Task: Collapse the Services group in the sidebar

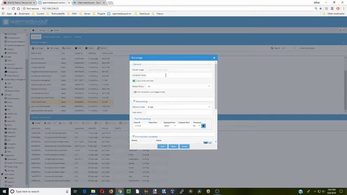Action: coord(2,95)
